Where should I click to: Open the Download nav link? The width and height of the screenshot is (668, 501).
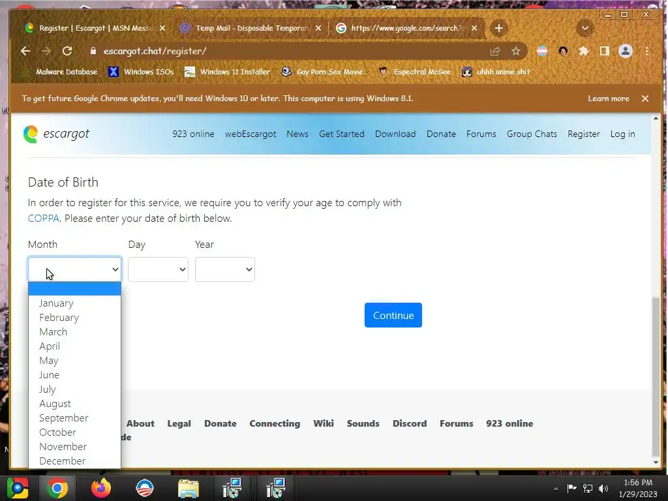(x=395, y=134)
